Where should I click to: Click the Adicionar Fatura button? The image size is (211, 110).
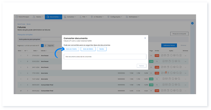point(169,45)
